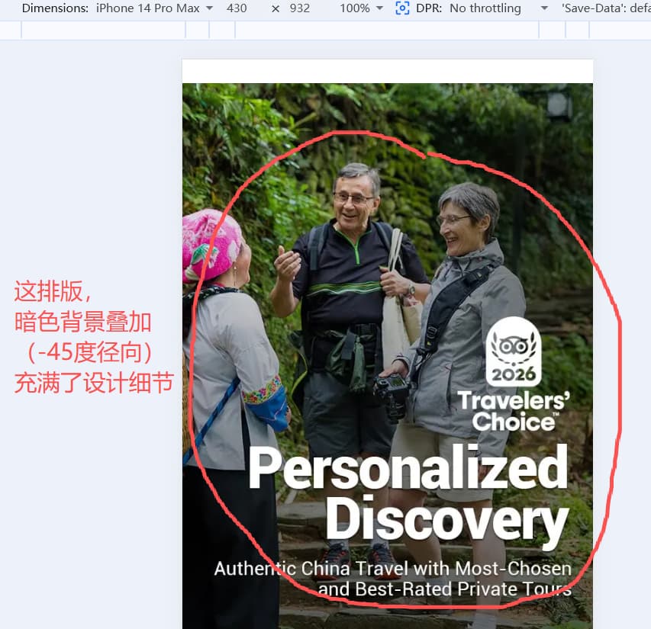
Task: Edit the viewport width field 430
Action: coord(237,8)
